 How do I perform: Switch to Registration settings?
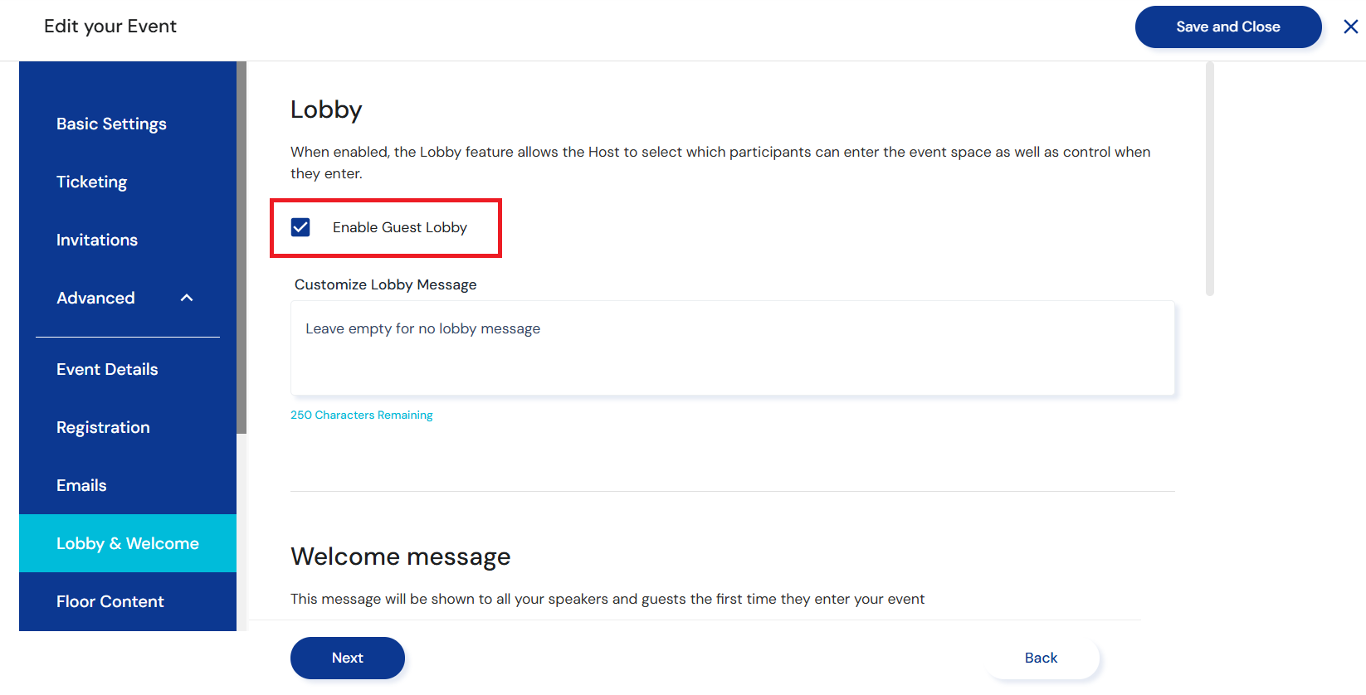point(103,427)
